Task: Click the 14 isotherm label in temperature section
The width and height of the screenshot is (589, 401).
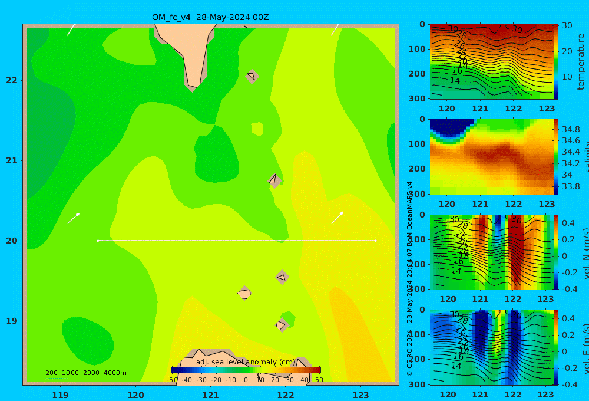Action: point(455,81)
